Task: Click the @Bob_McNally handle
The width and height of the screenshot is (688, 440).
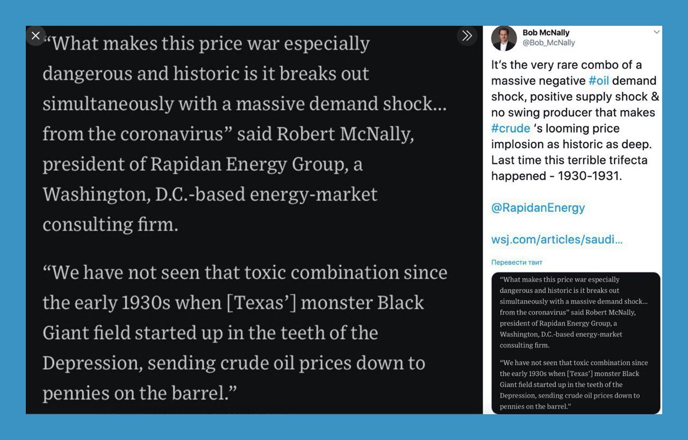Action: tap(549, 42)
